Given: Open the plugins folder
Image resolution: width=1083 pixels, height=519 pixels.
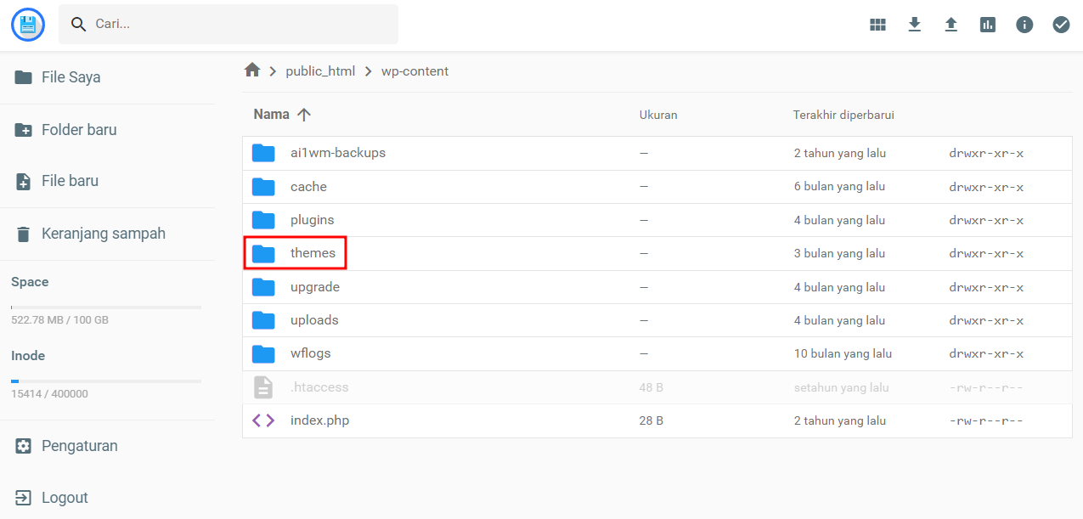Looking at the screenshot, I should click(x=312, y=219).
